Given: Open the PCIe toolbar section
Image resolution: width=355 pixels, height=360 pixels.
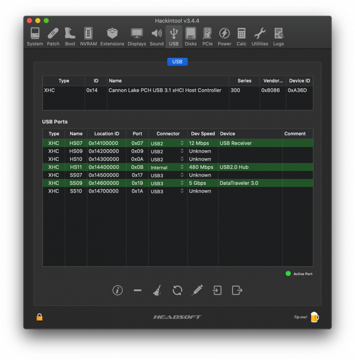Looking at the screenshot, I should (207, 37).
